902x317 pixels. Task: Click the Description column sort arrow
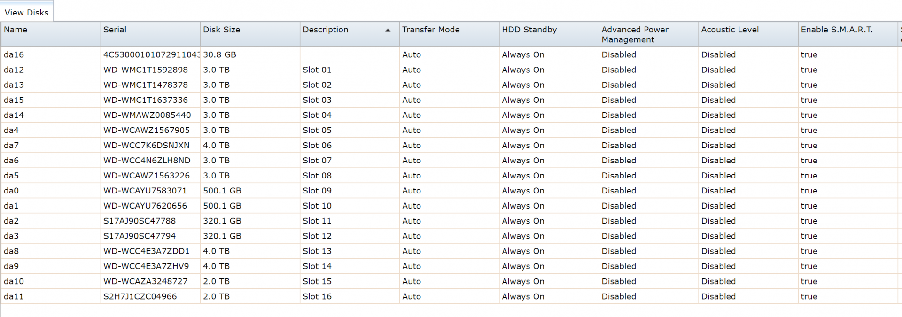tap(388, 31)
